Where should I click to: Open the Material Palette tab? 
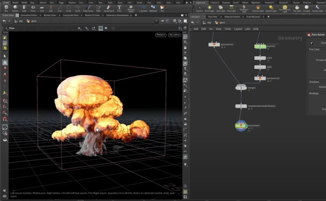(x=232, y=17)
